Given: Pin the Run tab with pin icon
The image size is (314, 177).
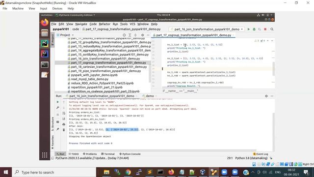Looking at the screenshot, I should pos(58,129).
